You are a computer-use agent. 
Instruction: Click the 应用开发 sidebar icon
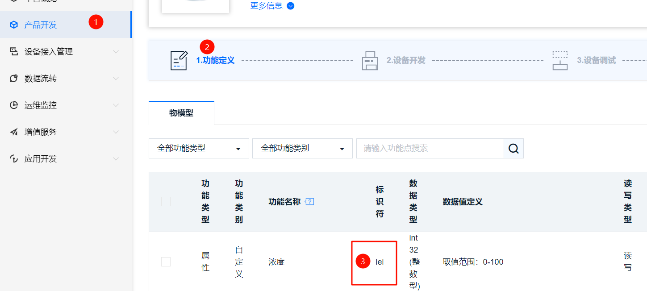[13, 158]
